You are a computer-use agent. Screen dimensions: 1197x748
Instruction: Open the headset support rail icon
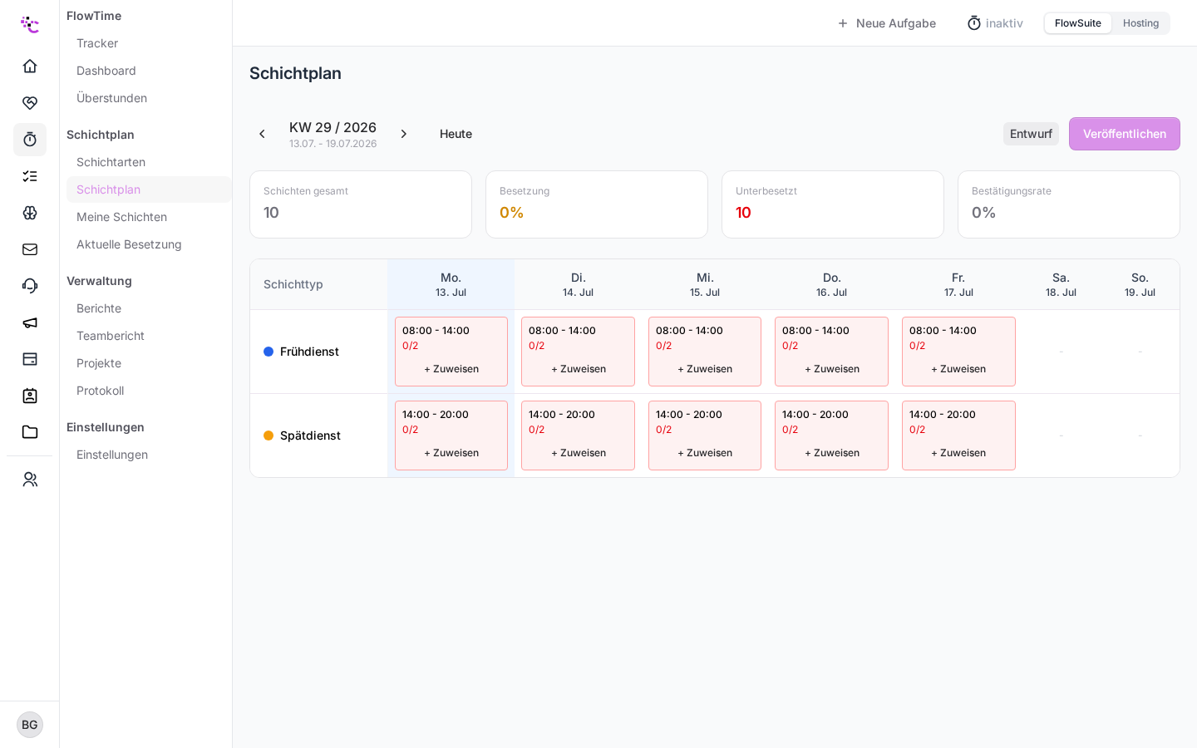point(30,286)
